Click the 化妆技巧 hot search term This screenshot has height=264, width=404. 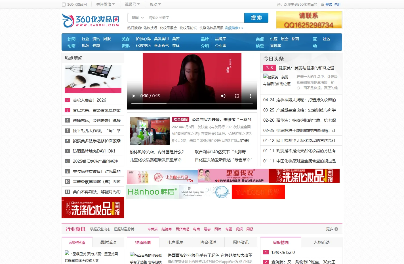click(x=150, y=28)
